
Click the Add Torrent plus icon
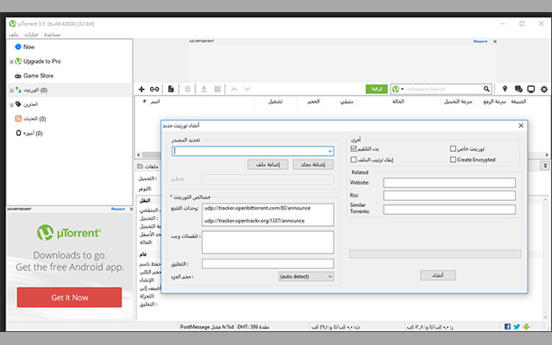(141, 89)
